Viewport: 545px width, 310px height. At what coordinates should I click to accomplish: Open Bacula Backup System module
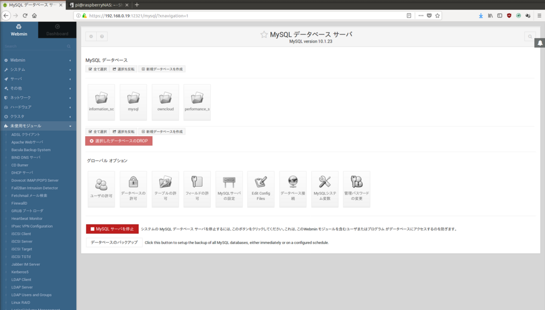tap(31, 149)
